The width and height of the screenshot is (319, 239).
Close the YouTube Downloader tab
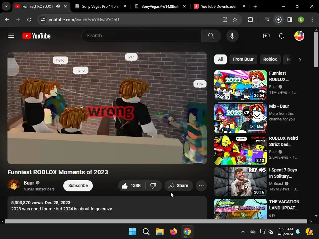(x=244, y=7)
